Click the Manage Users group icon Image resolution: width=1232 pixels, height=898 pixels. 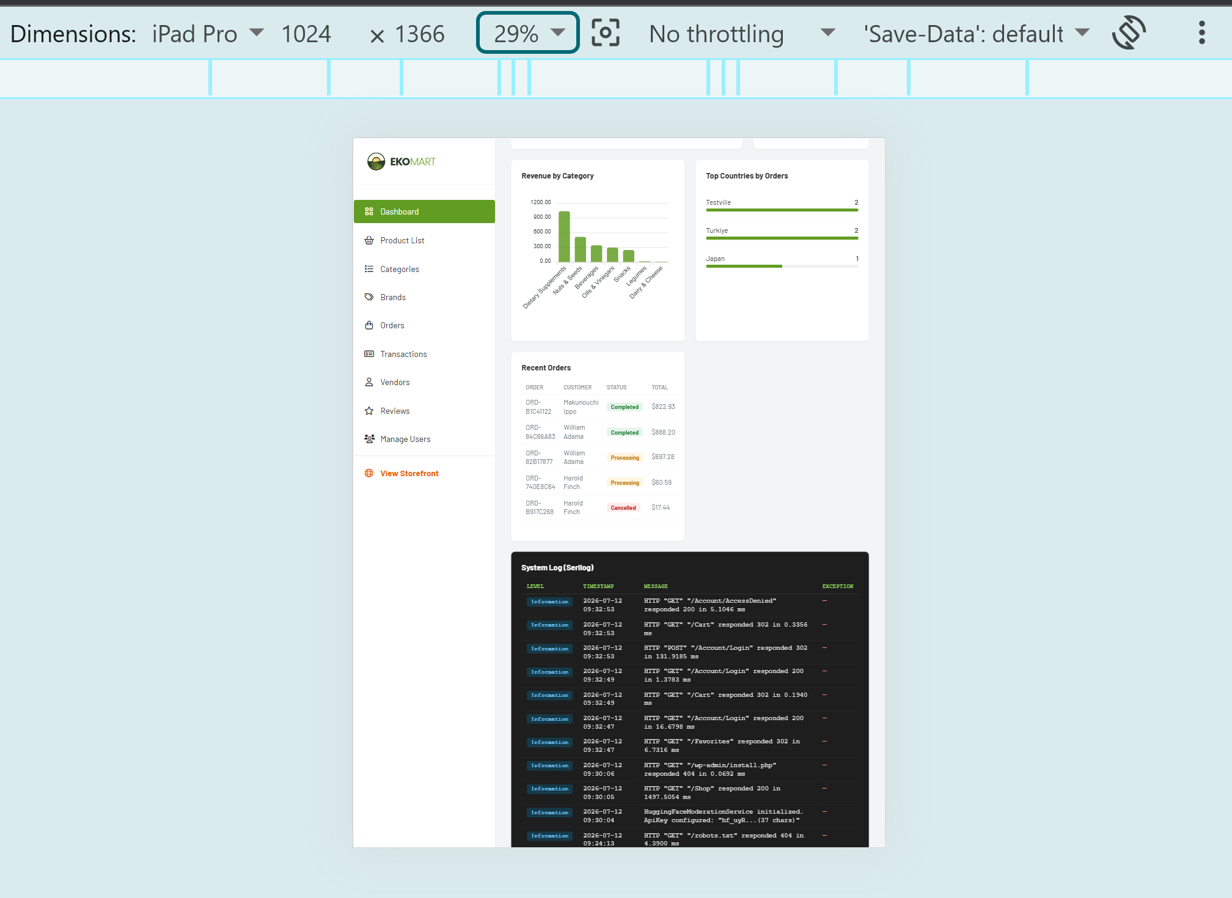(x=369, y=439)
